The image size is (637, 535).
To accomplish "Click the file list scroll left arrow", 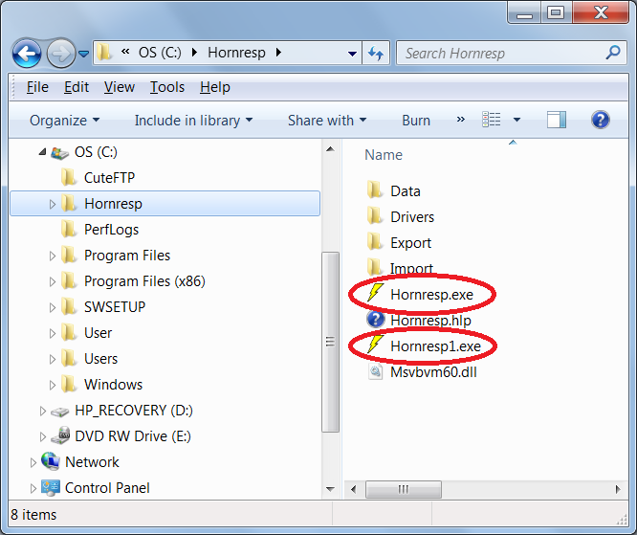I will (353, 489).
